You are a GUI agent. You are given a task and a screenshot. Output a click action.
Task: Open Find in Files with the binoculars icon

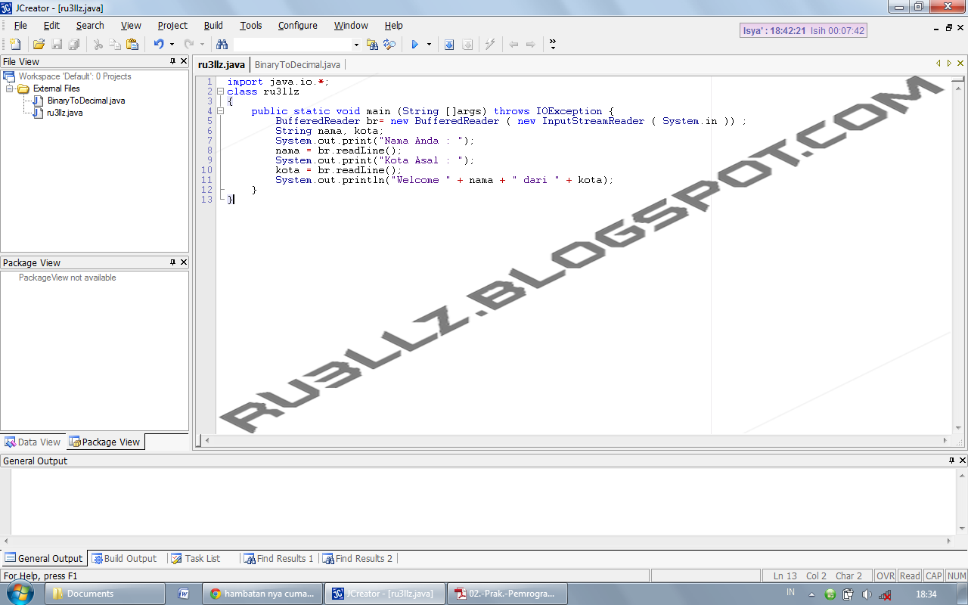pyautogui.click(x=221, y=44)
